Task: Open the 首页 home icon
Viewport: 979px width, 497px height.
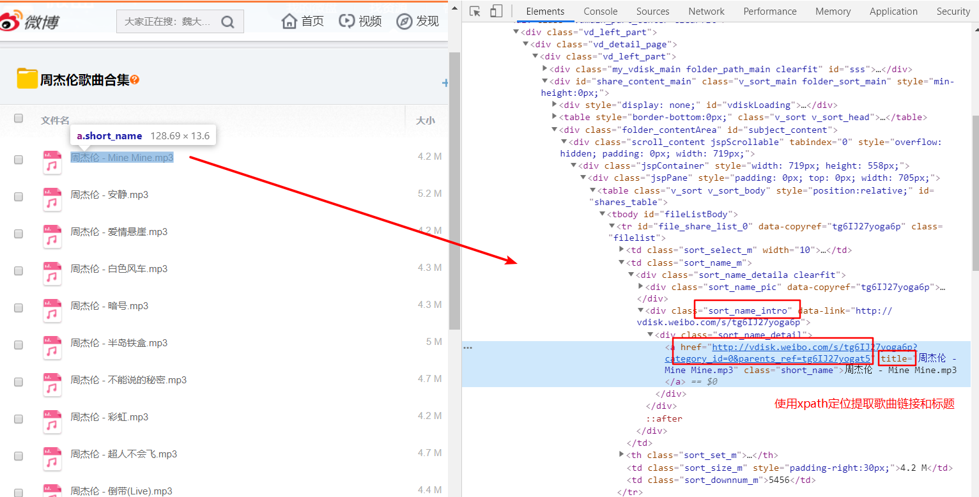Action: tap(289, 21)
